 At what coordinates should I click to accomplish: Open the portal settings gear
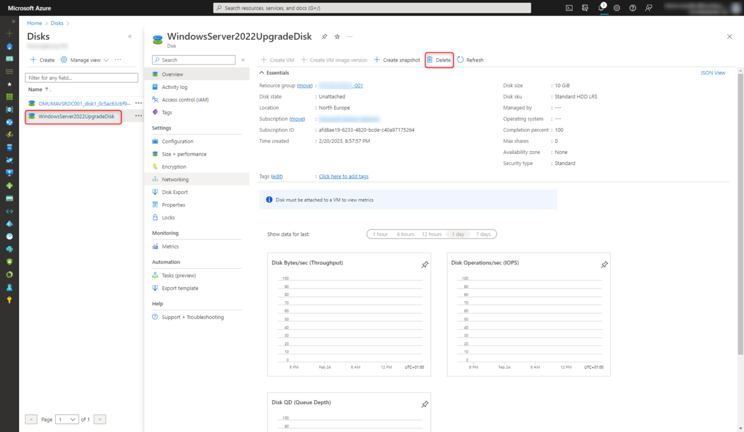pyautogui.click(x=617, y=8)
